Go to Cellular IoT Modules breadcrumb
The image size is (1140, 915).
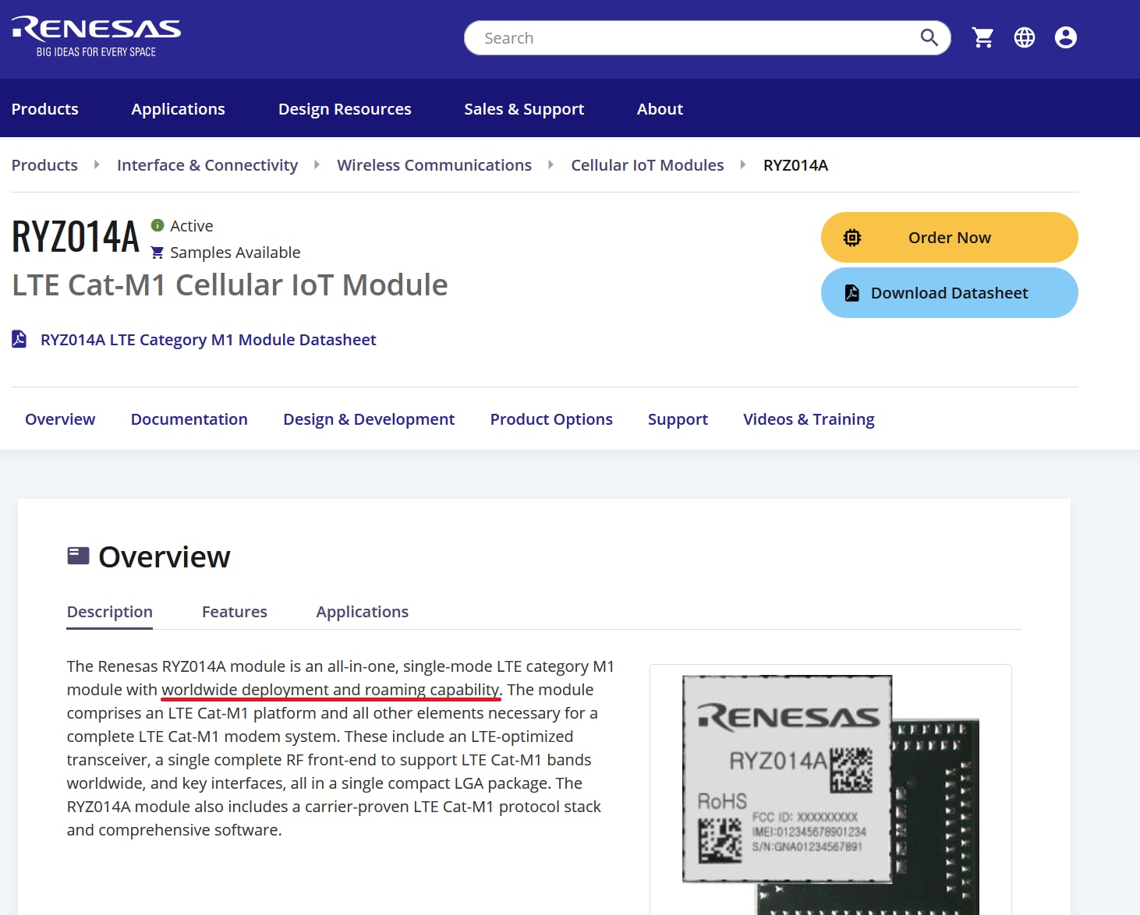pos(647,165)
